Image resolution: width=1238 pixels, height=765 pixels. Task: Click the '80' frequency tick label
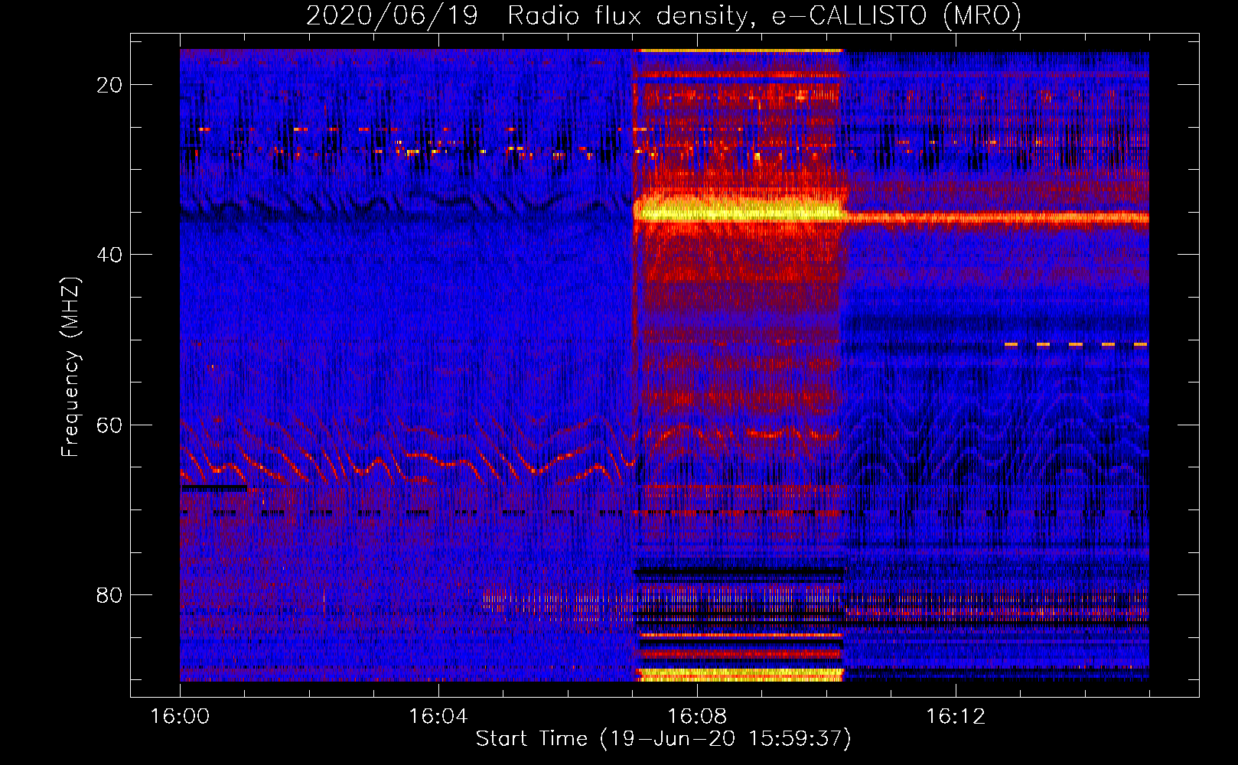click(109, 594)
